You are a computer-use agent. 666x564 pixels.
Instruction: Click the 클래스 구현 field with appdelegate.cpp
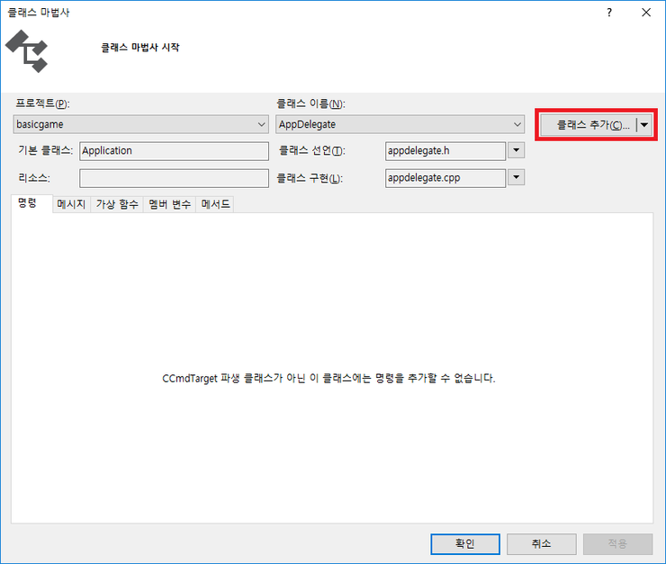point(444,178)
